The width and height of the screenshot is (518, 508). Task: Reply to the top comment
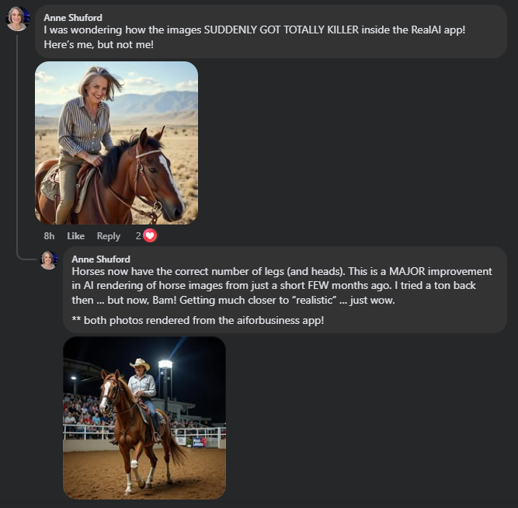108,236
